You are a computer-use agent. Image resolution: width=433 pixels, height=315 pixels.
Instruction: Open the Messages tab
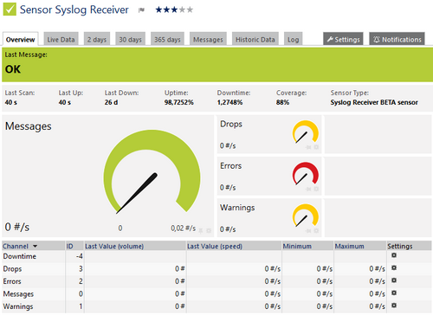pyautogui.click(x=208, y=39)
